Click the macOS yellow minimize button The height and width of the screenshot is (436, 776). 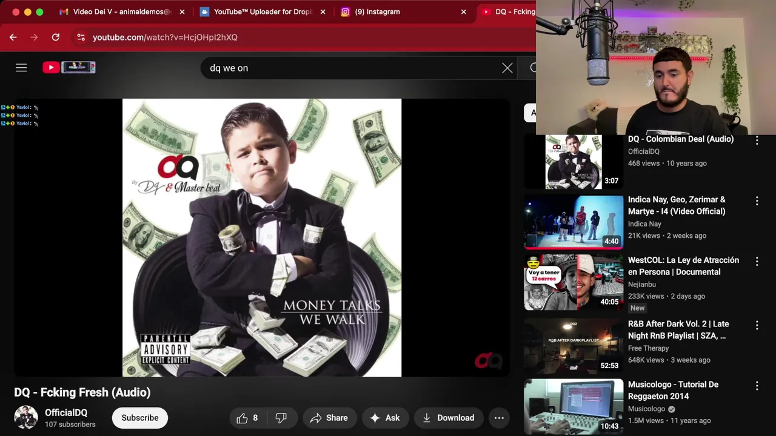28,12
